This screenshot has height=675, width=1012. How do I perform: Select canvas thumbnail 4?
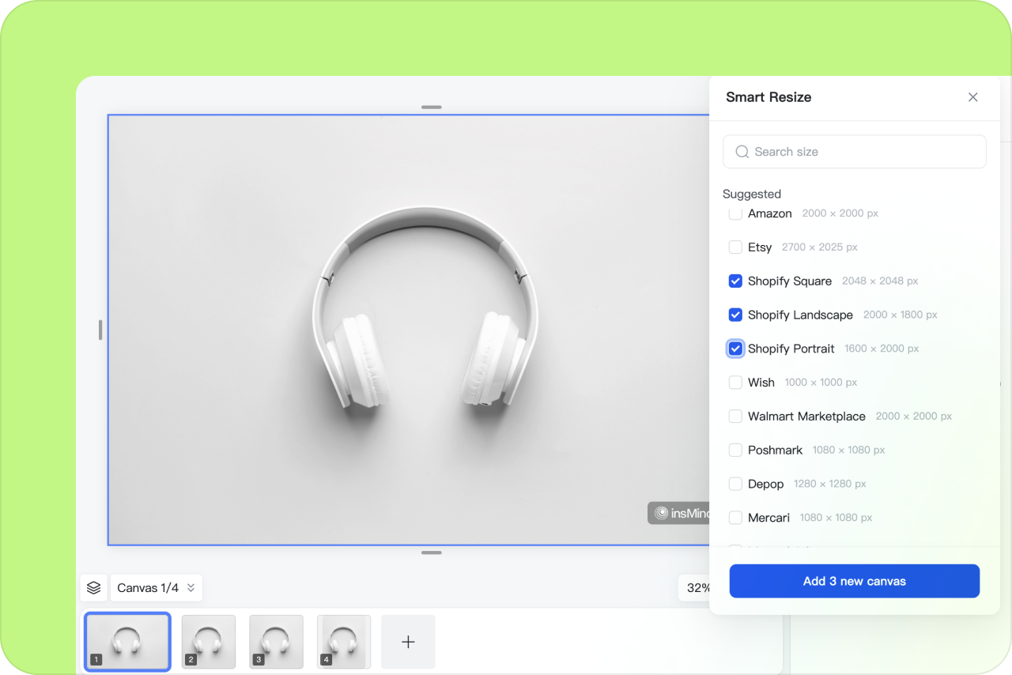click(344, 642)
